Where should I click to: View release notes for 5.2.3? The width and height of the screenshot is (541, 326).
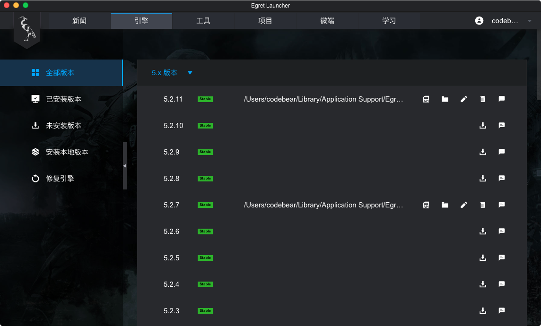pyautogui.click(x=502, y=311)
